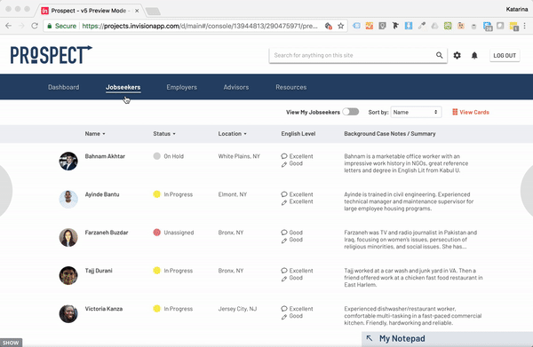Open Victoria Kanza's profile name
This screenshot has height=347, width=533.
point(104,308)
